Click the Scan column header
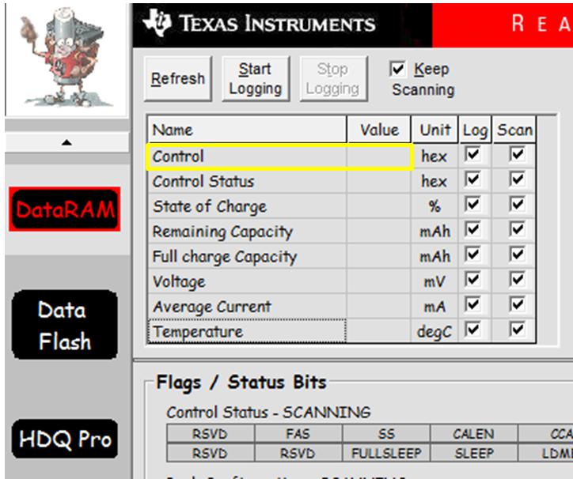 [514, 130]
